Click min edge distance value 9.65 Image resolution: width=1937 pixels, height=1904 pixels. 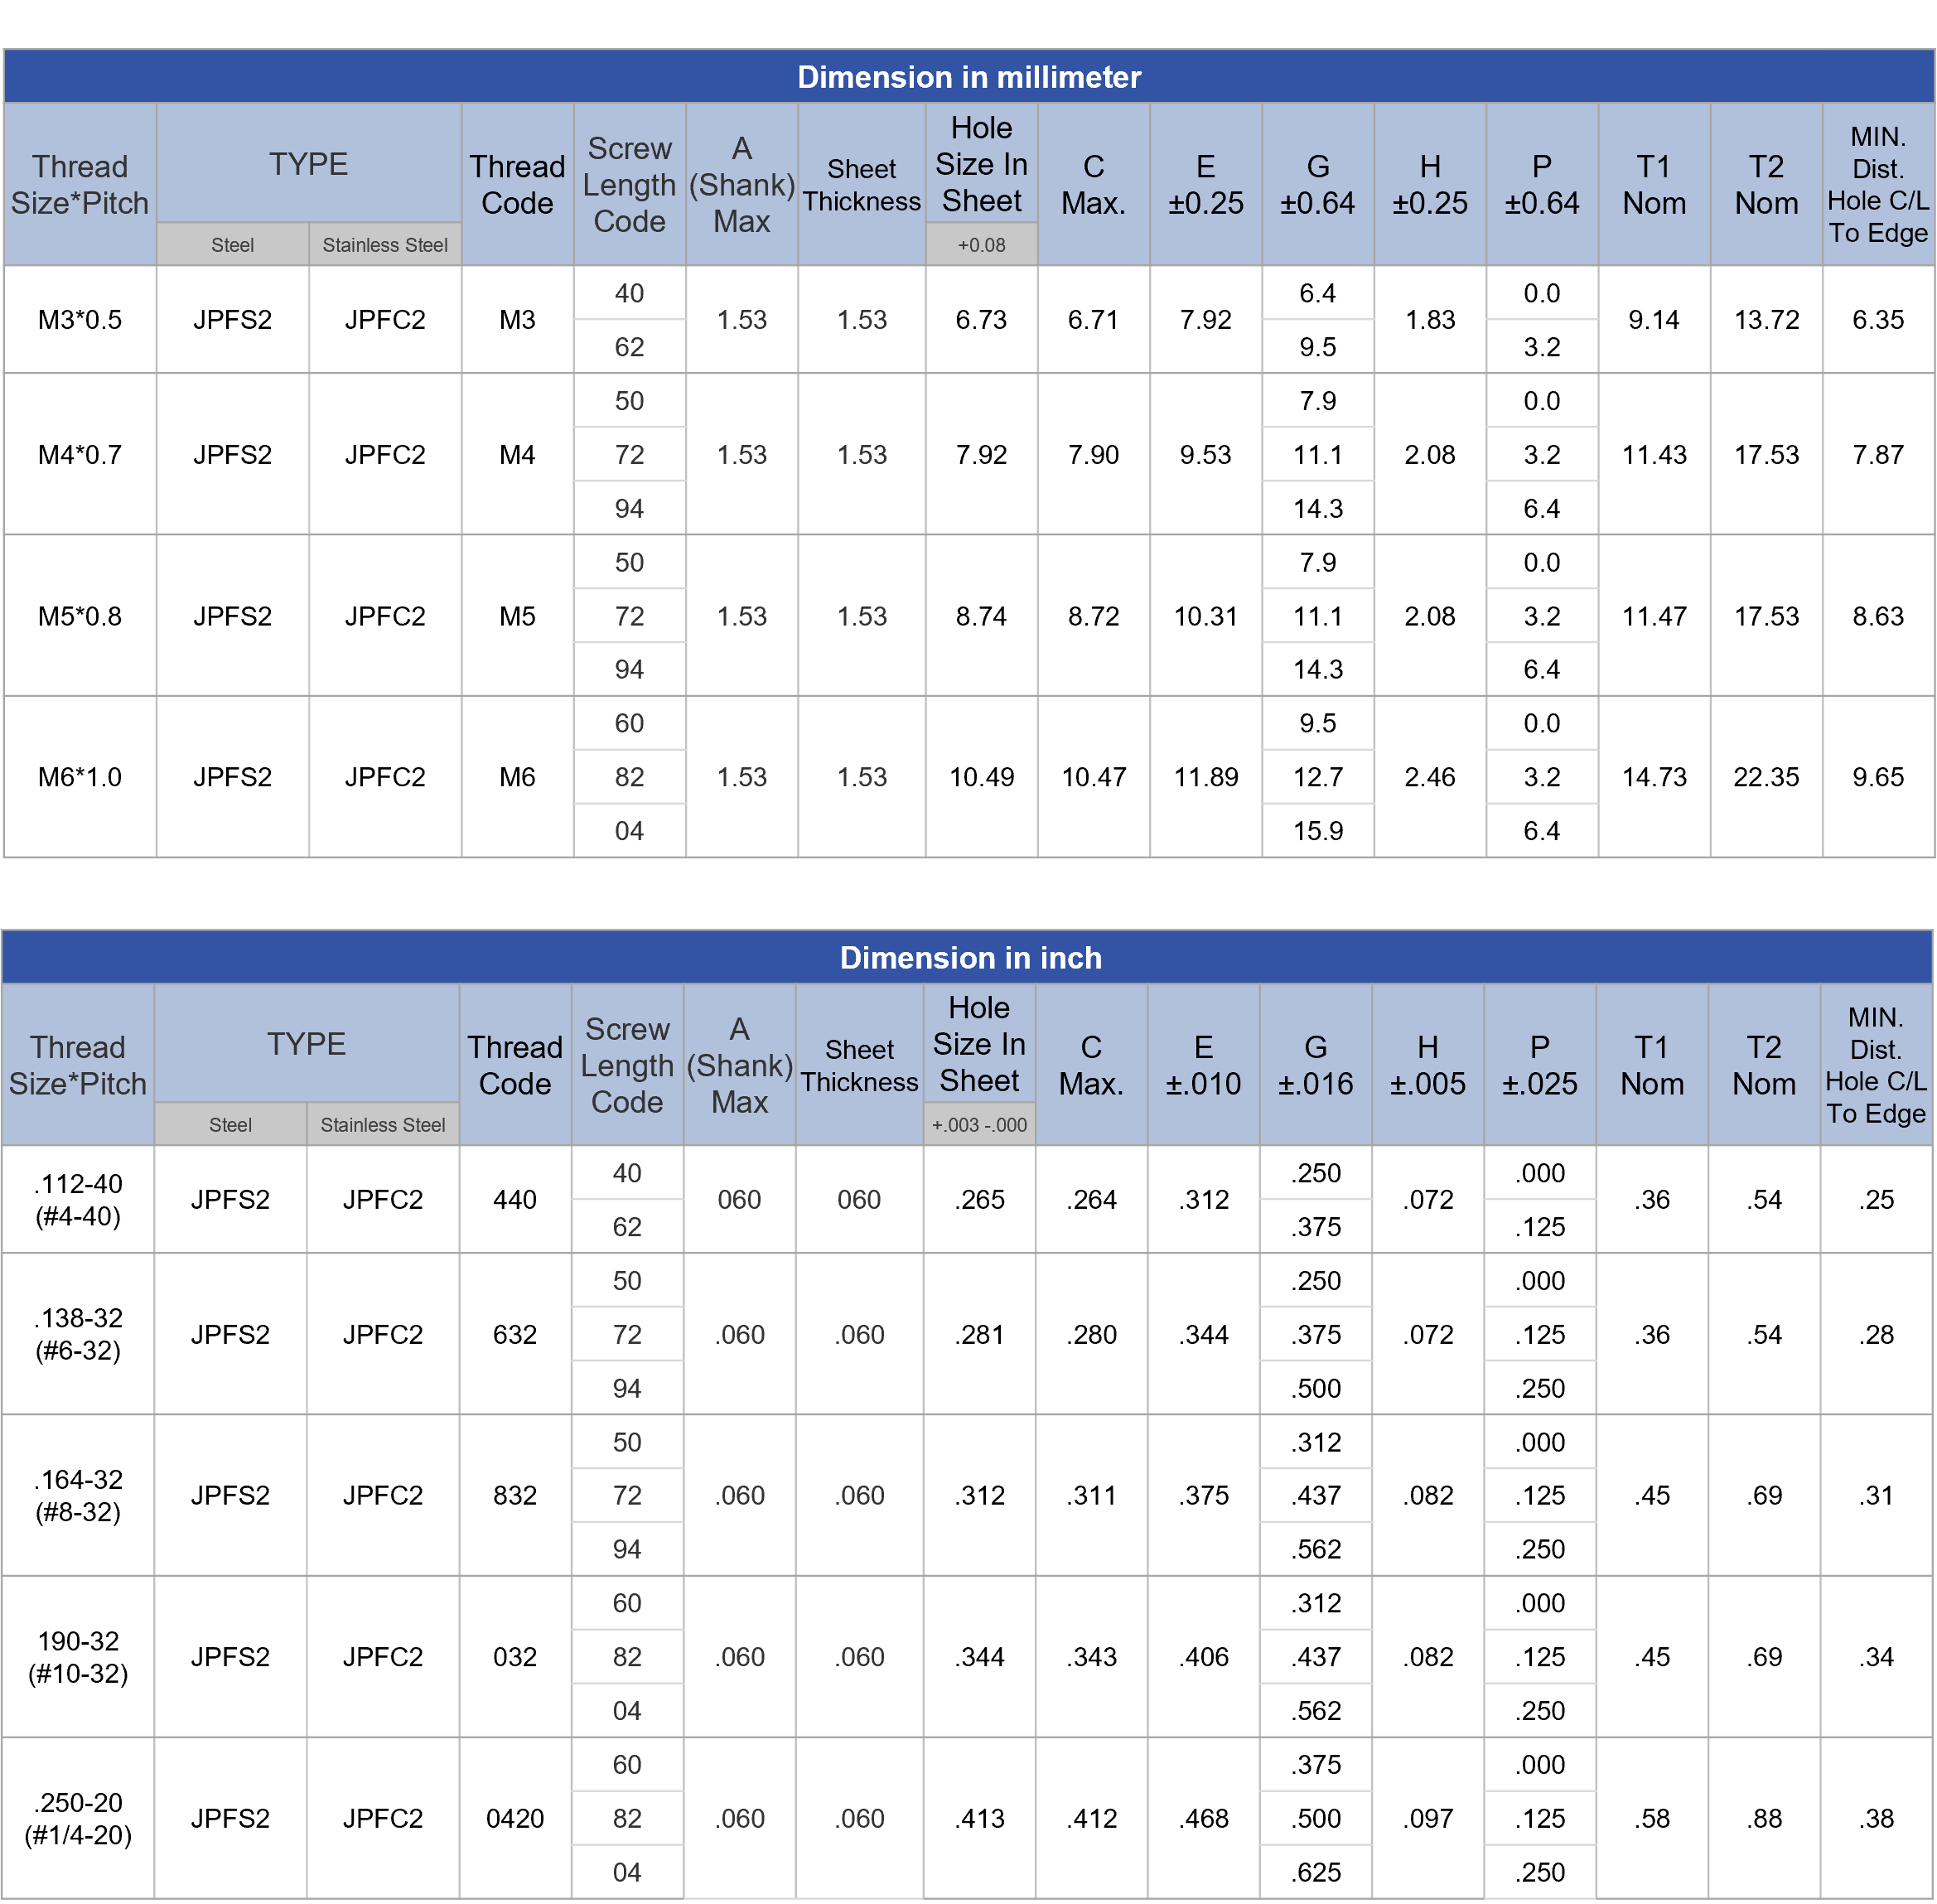click(1878, 777)
